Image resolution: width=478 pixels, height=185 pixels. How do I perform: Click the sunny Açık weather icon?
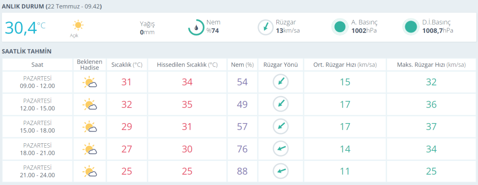78,25
